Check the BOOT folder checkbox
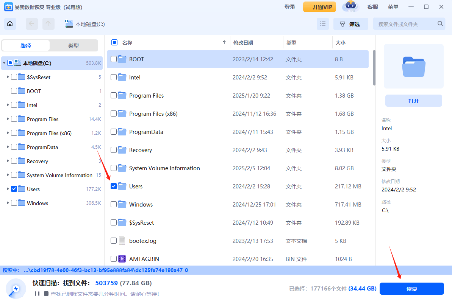 [x=113, y=59]
